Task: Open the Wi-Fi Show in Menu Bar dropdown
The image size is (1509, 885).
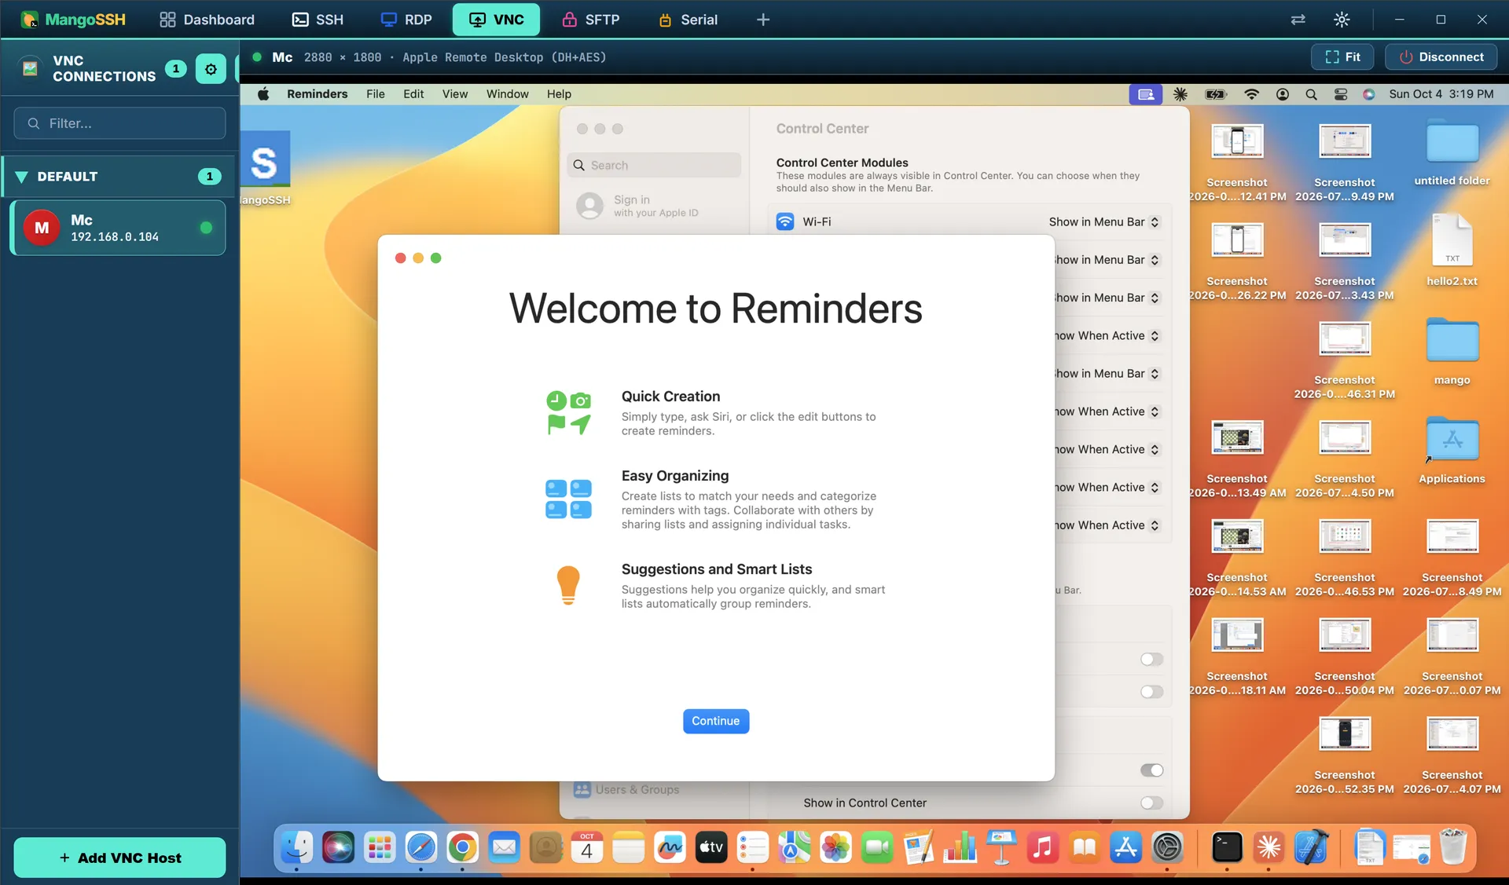Action: pyautogui.click(x=1103, y=222)
